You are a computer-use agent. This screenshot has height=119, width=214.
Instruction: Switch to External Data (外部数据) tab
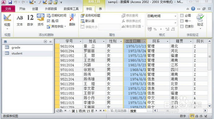(x=51, y=9)
